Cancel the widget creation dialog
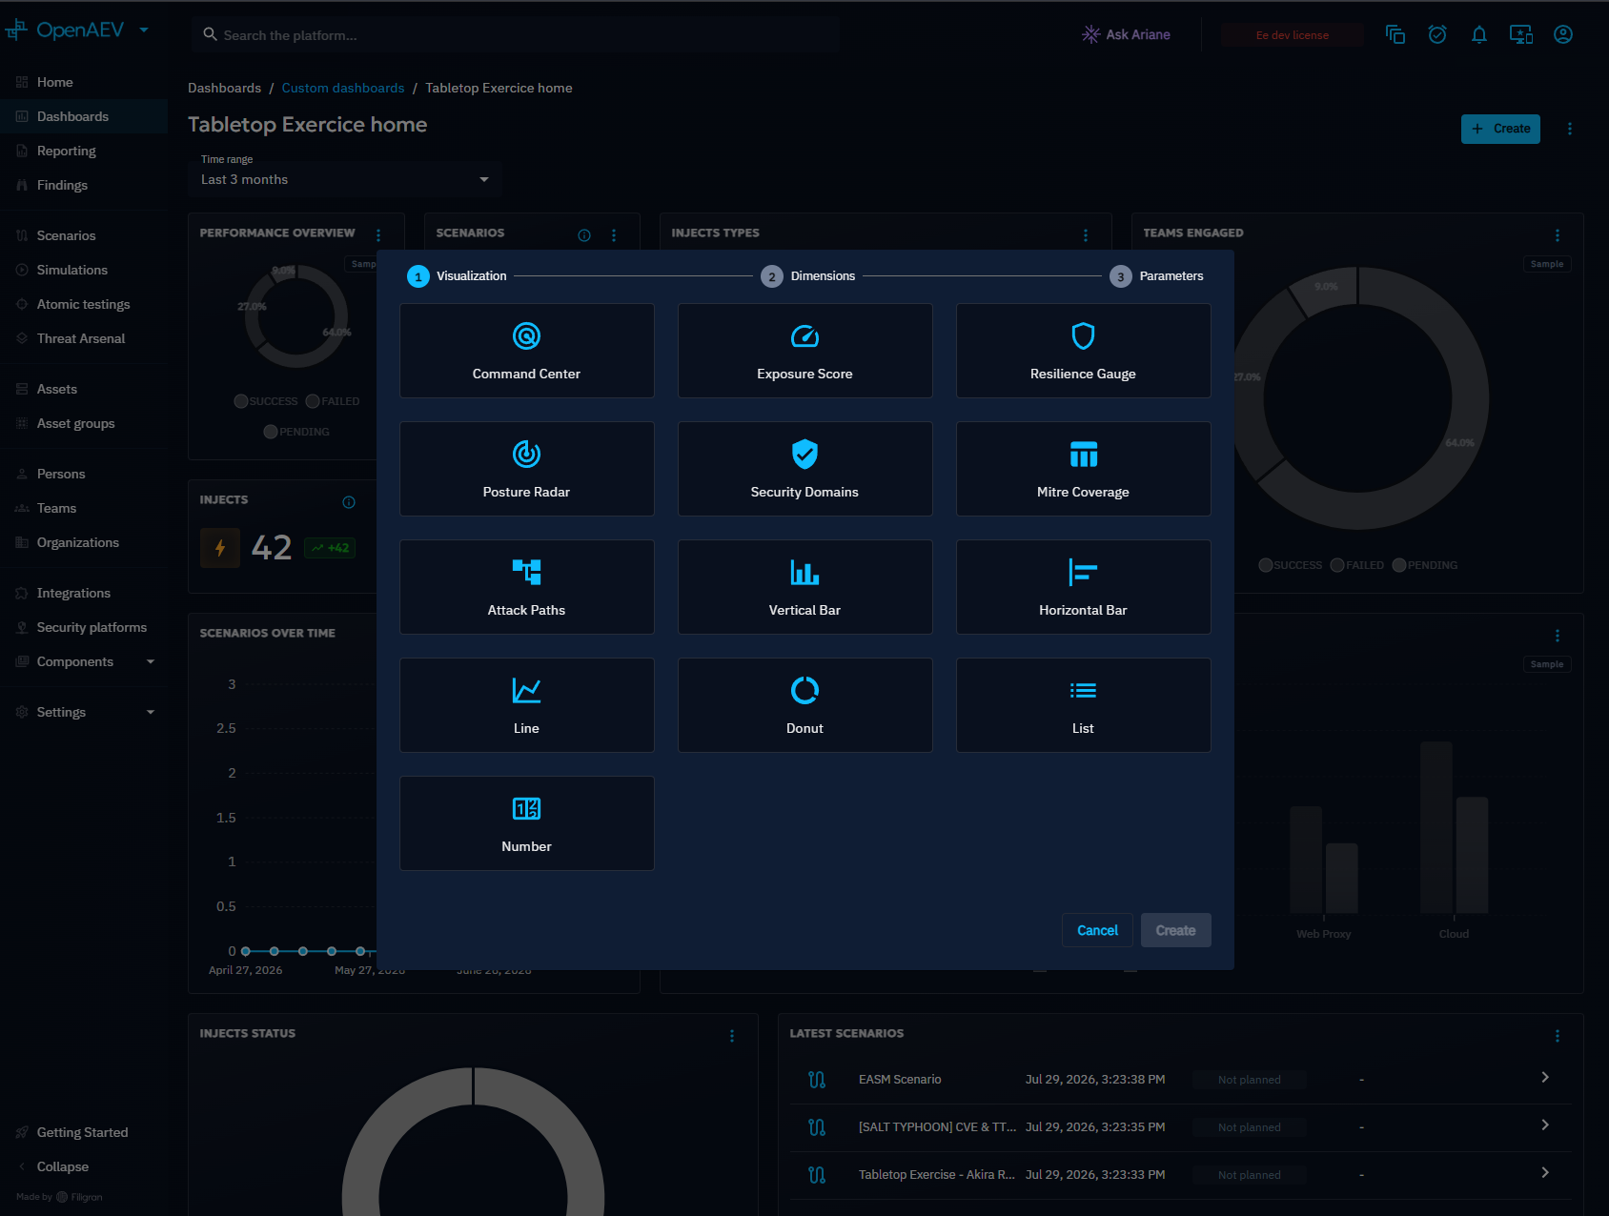Viewport: 1609px width, 1216px height. pyautogui.click(x=1097, y=930)
